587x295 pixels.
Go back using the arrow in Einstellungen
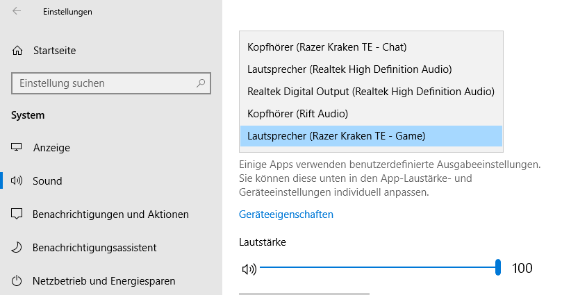[17, 11]
